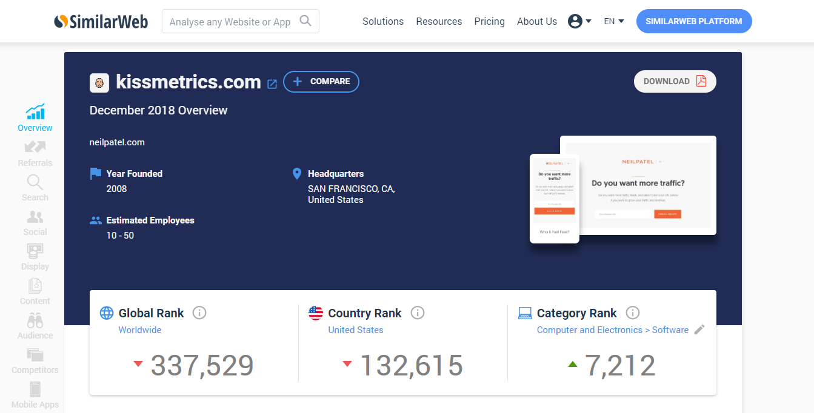
Task: Click the Compare button
Action: point(321,82)
